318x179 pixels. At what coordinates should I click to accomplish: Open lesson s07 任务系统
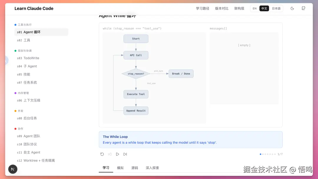click(x=41, y=82)
